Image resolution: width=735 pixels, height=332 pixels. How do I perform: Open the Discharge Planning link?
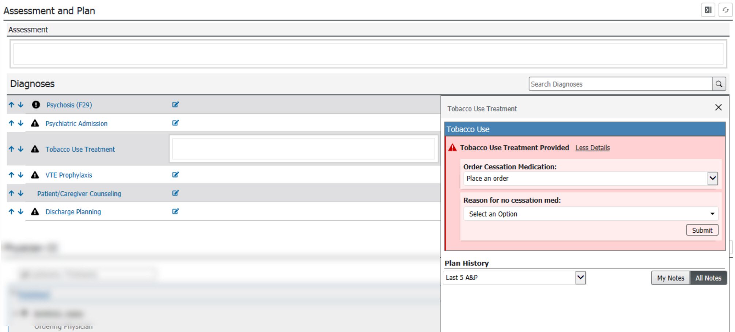tap(73, 212)
